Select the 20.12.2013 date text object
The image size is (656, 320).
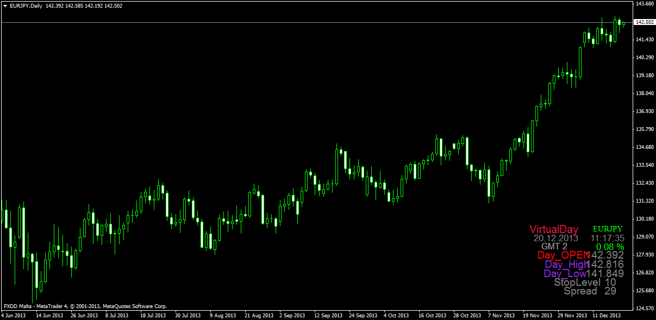click(x=555, y=238)
